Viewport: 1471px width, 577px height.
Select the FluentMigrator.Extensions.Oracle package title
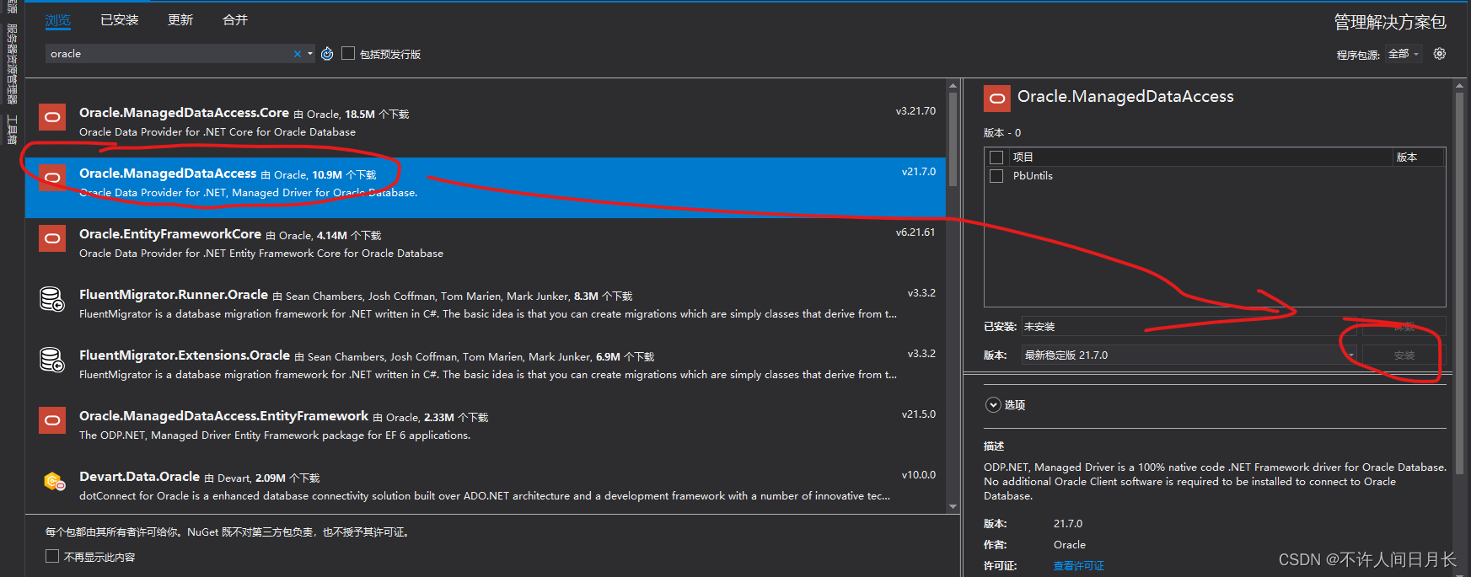185,355
